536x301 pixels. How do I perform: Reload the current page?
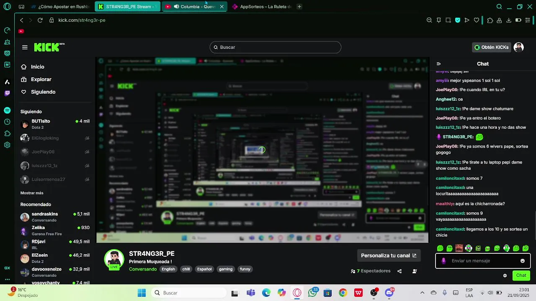[40, 20]
